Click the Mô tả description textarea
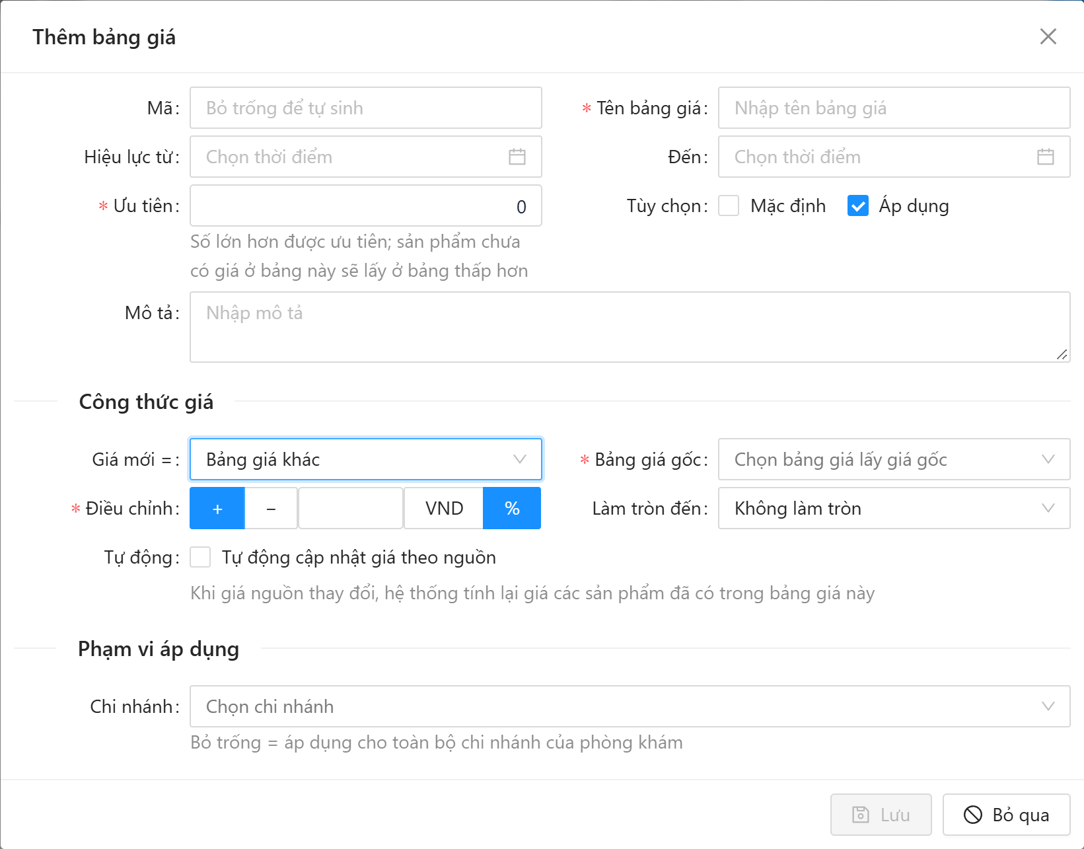This screenshot has width=1084, height=849. pos(630,327)
